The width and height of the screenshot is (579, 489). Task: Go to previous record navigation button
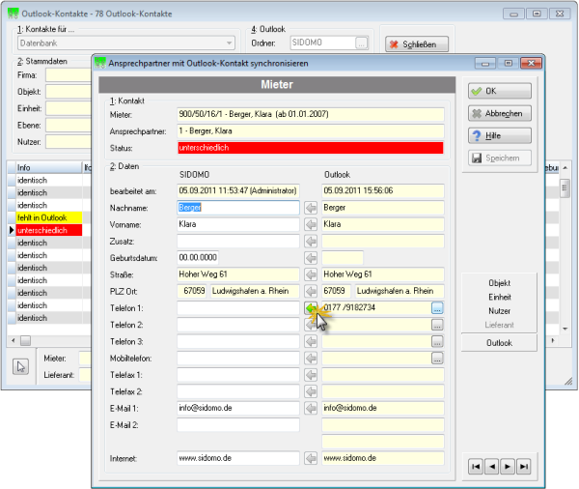click(x=492, y=467)
